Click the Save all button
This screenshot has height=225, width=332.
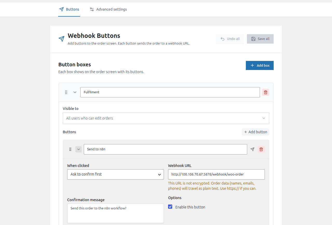tap(260, 39)
